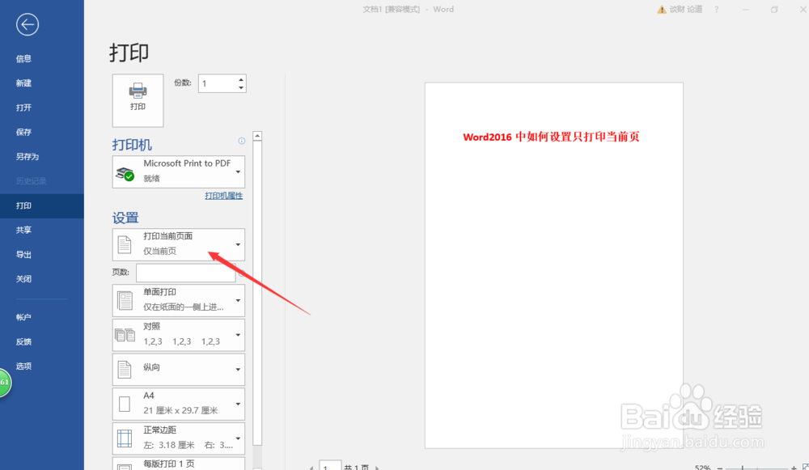Click 反馈 in the left sidebar

click(x=23, y=341)
